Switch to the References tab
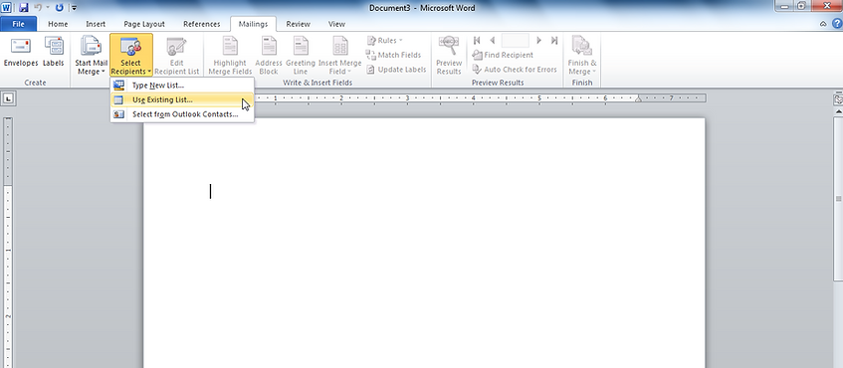This screenshot has width=843, height=368. [202, 24]
